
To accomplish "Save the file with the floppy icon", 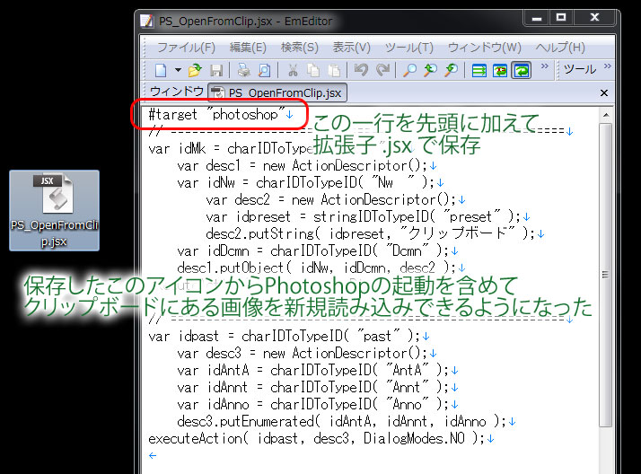I will pos(216,71).
